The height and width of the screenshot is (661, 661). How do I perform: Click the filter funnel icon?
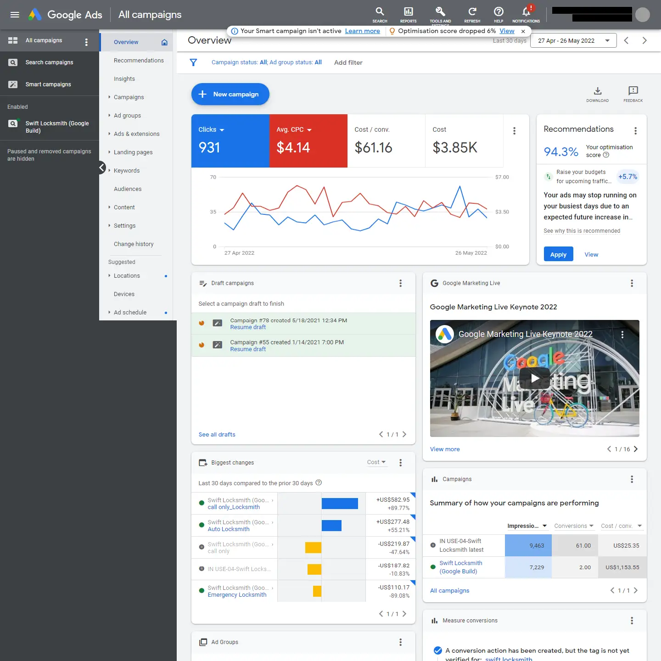point(193,62)
